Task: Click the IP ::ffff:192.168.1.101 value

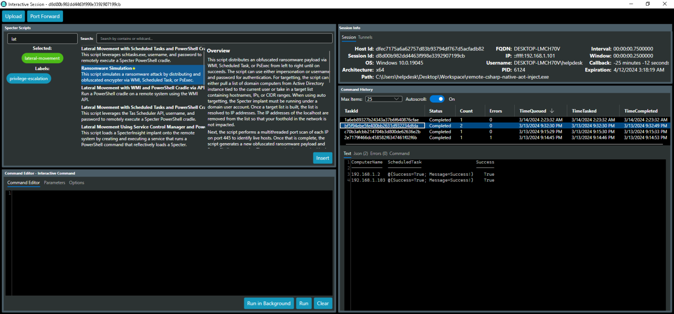Action: tap(534, 56)
